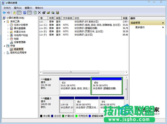Click the Computer Management title bar icon
This screenshot has height=124, width=167.
pyautogui.click(x=3, y=3)
